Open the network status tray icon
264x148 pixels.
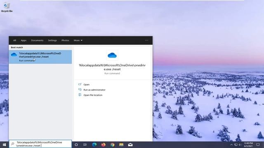[x=236, y=145]
